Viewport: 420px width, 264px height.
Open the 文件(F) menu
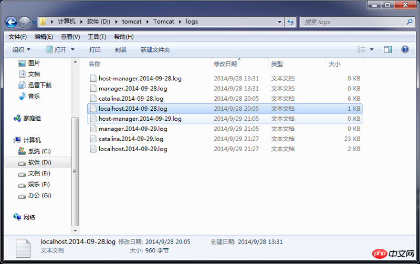[18, 37]
